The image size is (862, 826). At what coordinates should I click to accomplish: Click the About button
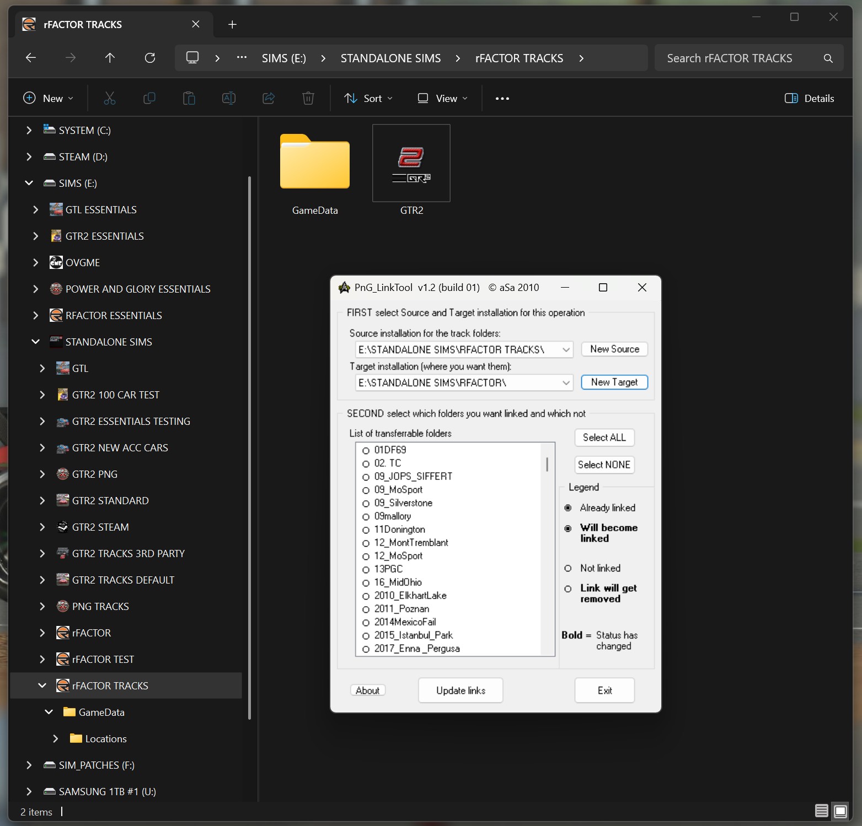pos(368,690)
